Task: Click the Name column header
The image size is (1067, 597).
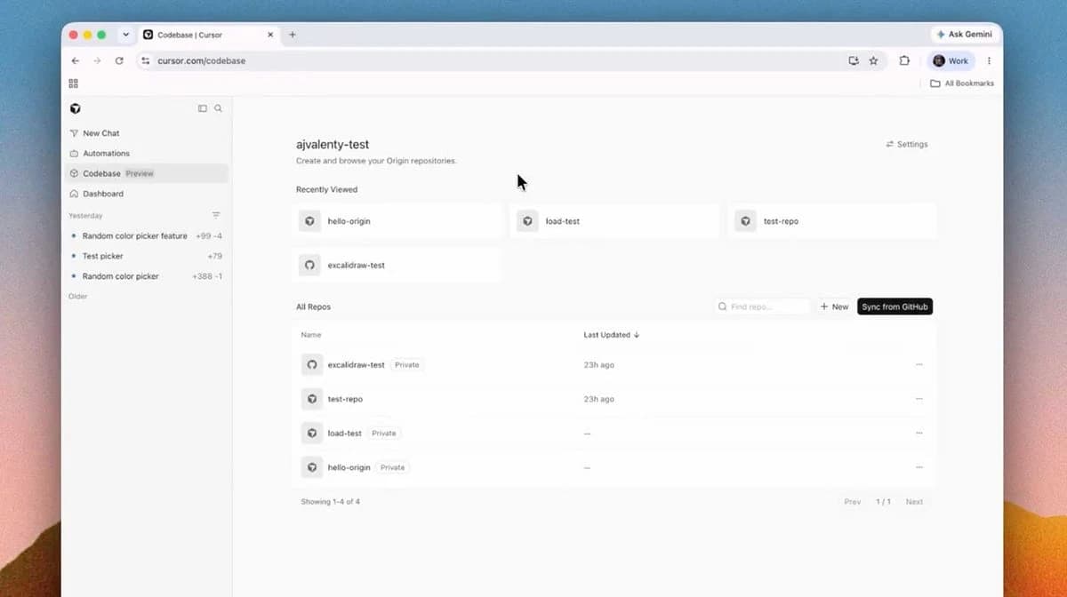Action: pyautogui.click(x=311, y=335)
